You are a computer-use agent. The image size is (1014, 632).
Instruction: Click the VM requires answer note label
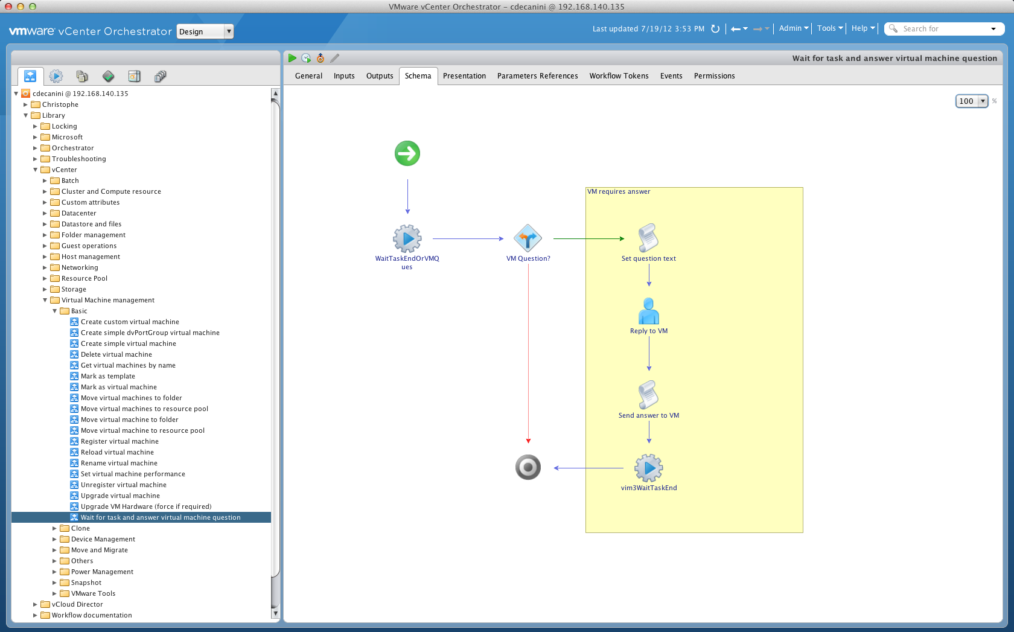619,191
